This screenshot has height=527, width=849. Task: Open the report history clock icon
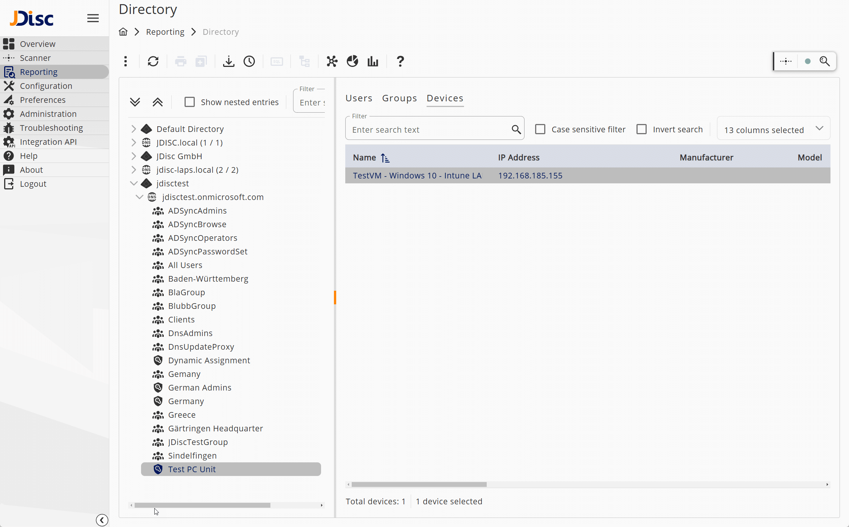(x=249, y=61)
